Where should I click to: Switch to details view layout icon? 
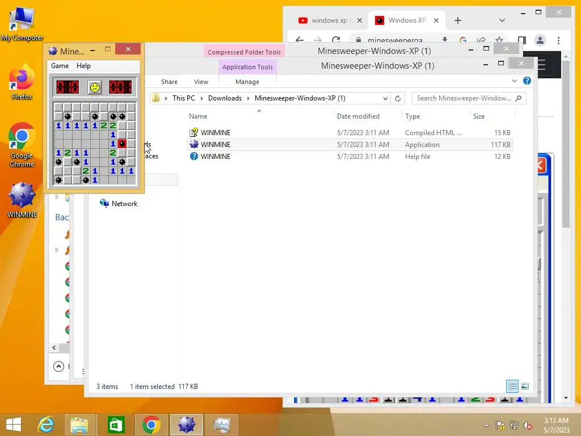coord(512,386)
